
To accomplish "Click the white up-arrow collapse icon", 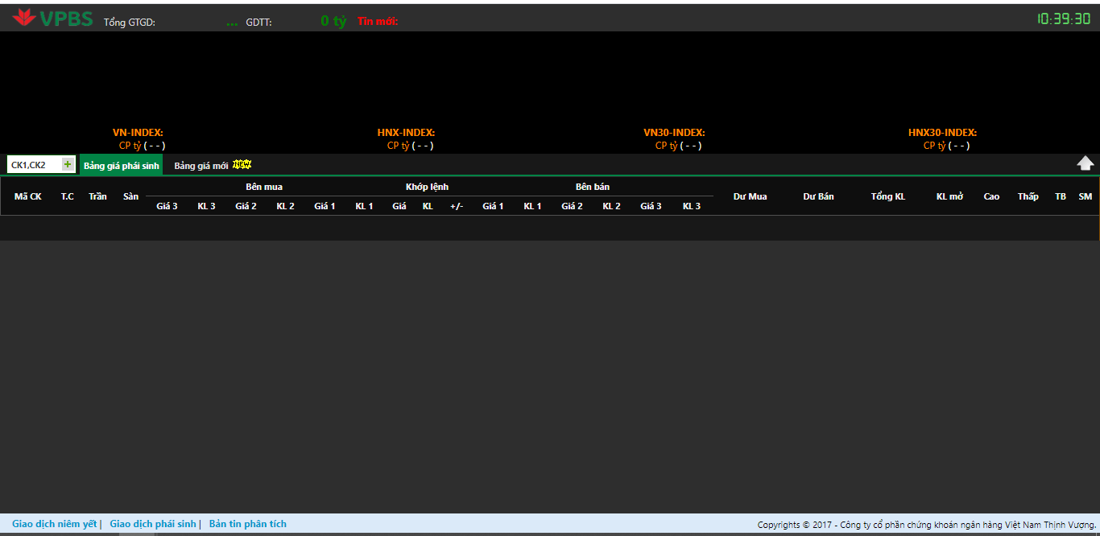I will click(1086, 163).
